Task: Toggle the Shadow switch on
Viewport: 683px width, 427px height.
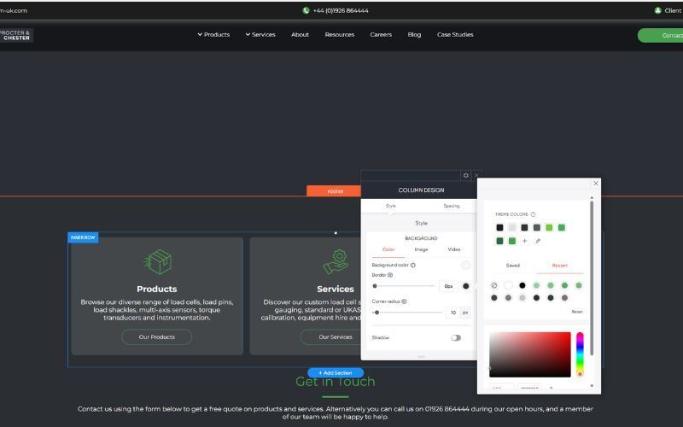Action: [456, 337]
